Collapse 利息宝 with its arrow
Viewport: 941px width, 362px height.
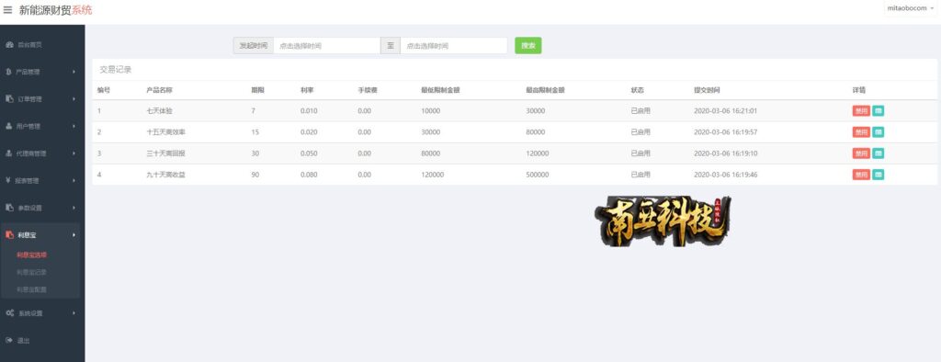pos(74,234)
